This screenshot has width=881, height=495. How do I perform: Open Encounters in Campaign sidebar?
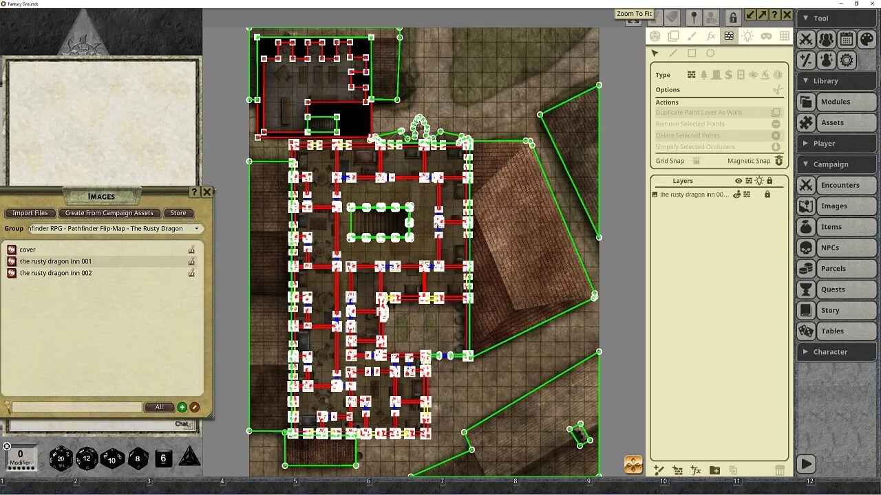point(837,185)
